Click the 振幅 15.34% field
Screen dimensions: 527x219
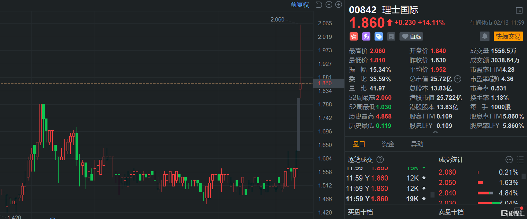tap(370, 70)
